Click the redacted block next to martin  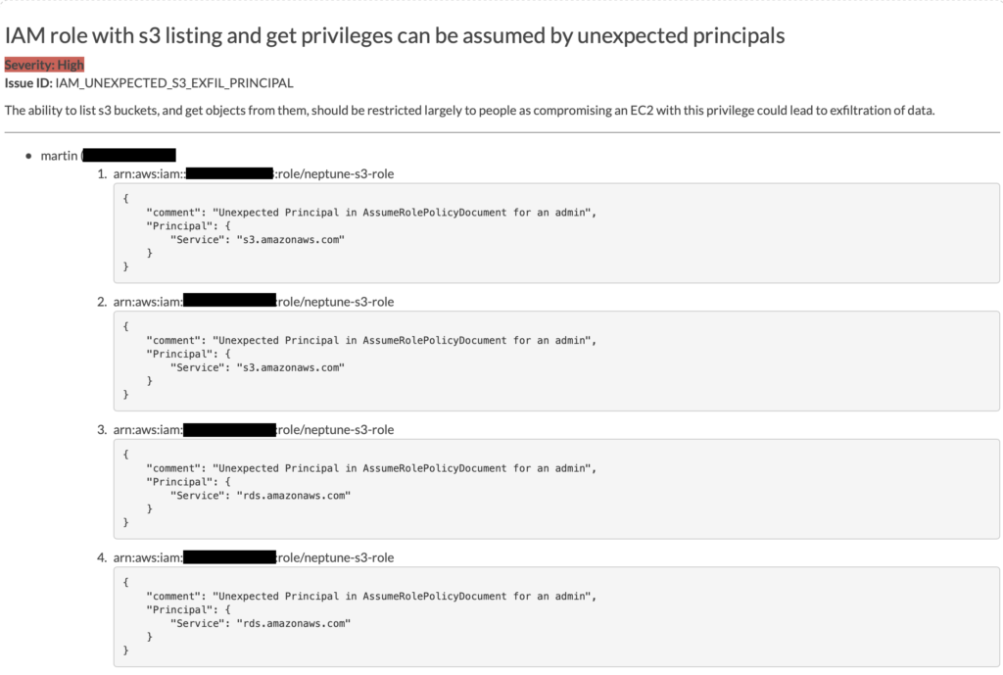(x=130, y=156)
